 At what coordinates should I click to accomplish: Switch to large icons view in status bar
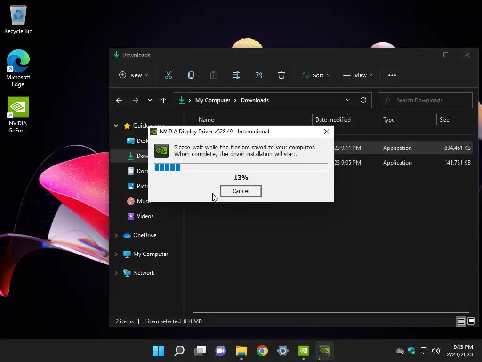pos(471,321)
